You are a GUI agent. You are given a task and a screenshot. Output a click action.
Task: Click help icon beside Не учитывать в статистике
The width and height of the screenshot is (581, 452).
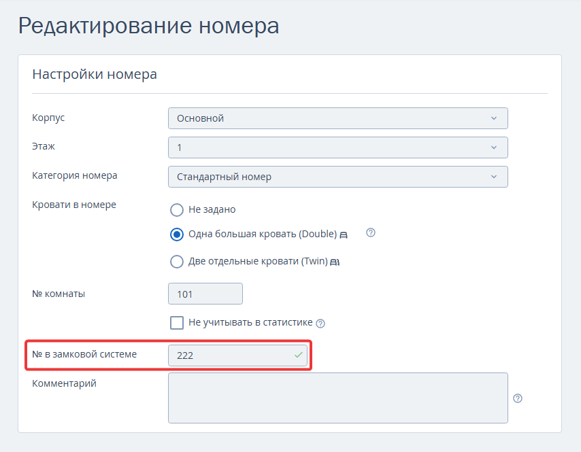click(320, 324)
